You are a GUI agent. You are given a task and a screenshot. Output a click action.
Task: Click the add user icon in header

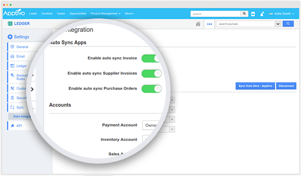pos(262,14)
